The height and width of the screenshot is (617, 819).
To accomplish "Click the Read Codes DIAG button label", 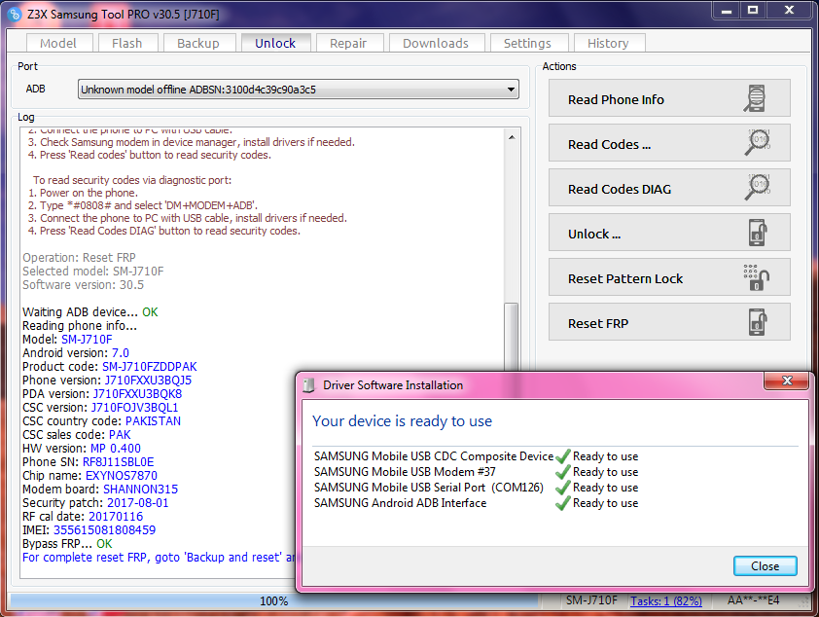I will pos(620,190).
